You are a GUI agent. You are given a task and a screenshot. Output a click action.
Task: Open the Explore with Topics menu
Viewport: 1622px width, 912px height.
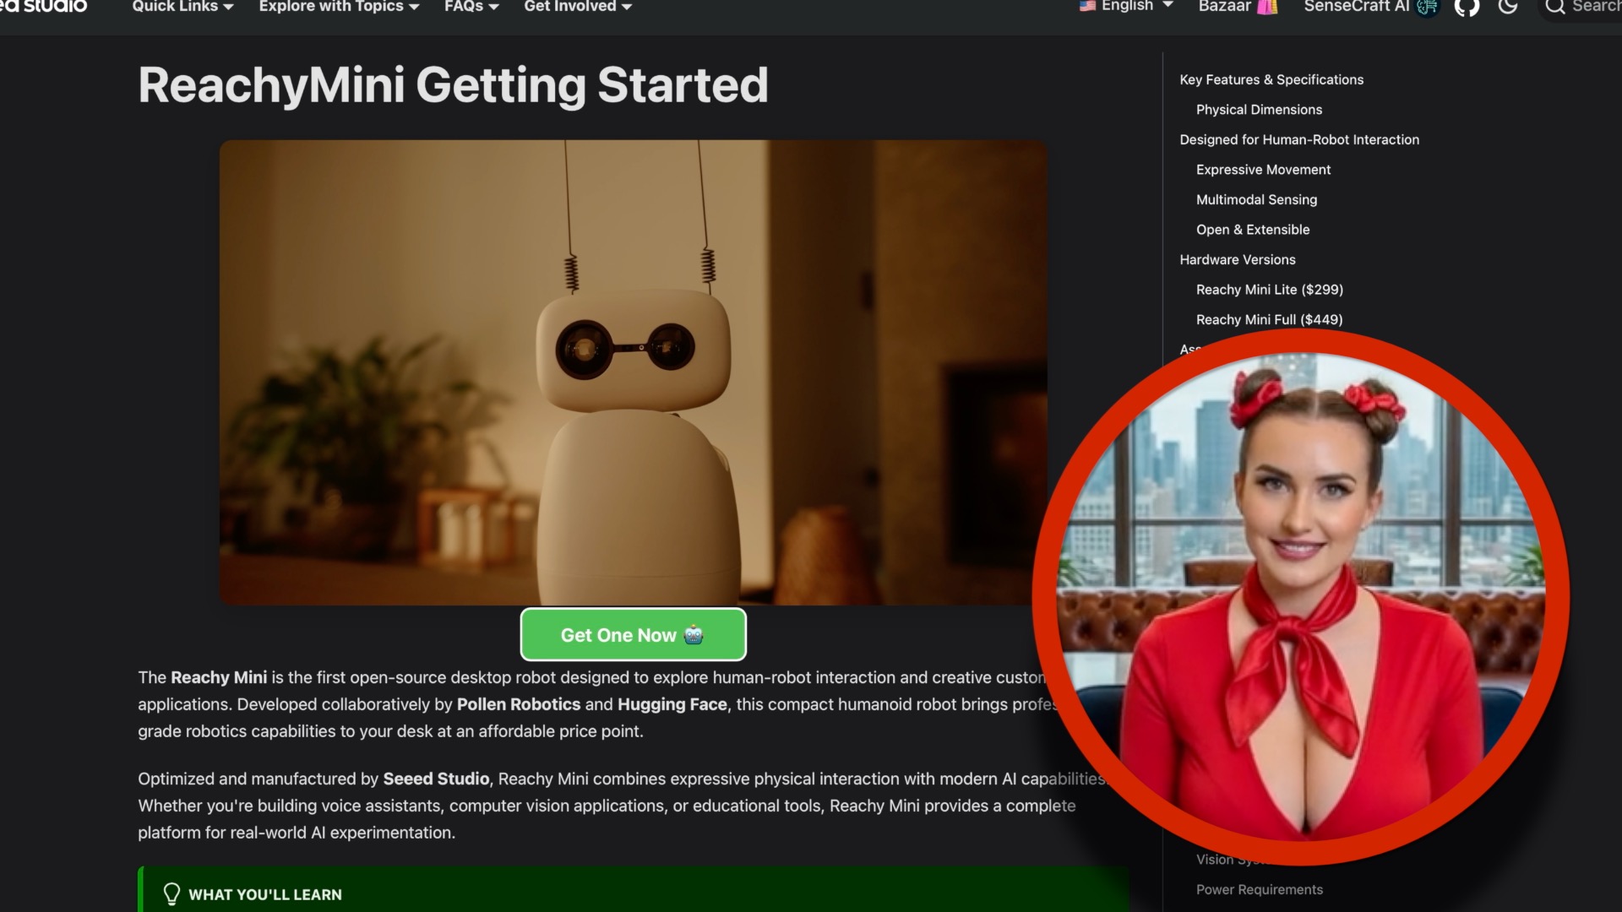tap(338, 7)
